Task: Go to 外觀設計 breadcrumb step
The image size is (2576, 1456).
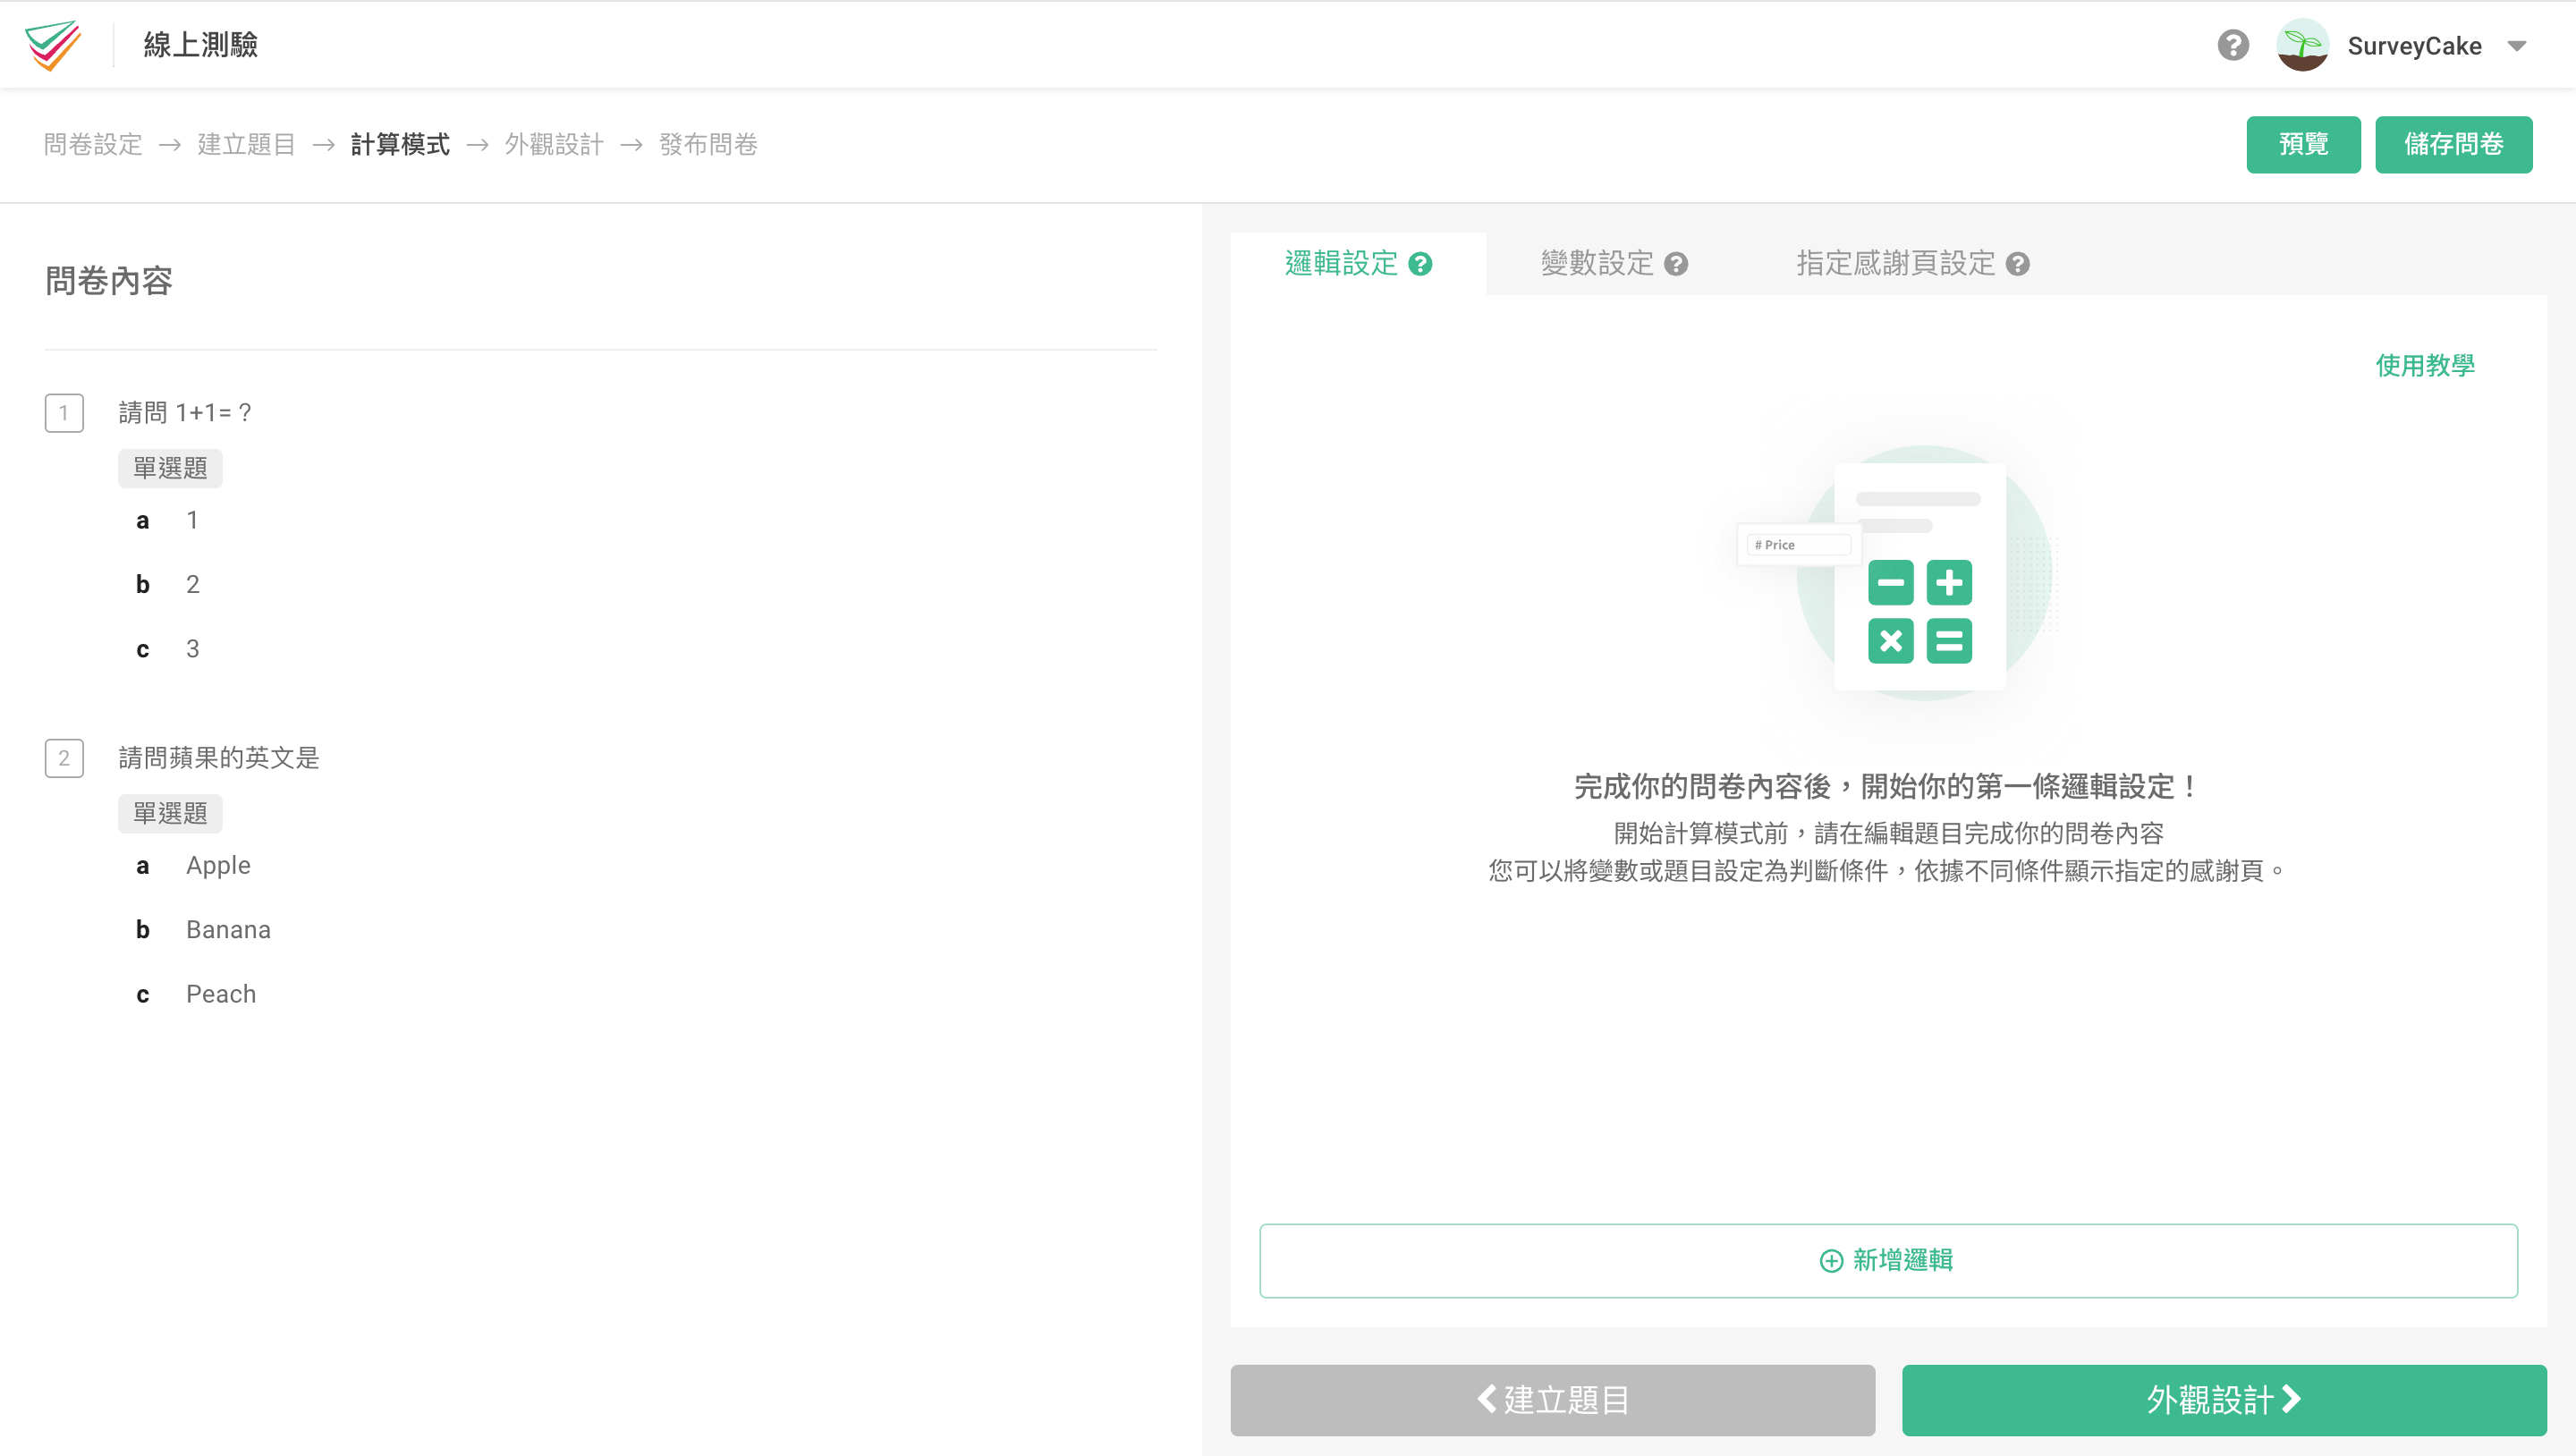Action: pyautogui.click(x=554, y=144)
